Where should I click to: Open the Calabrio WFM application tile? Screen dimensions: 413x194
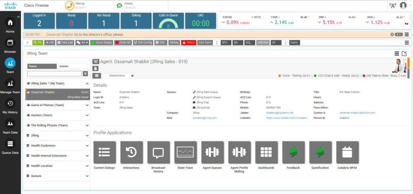[347, 152]
